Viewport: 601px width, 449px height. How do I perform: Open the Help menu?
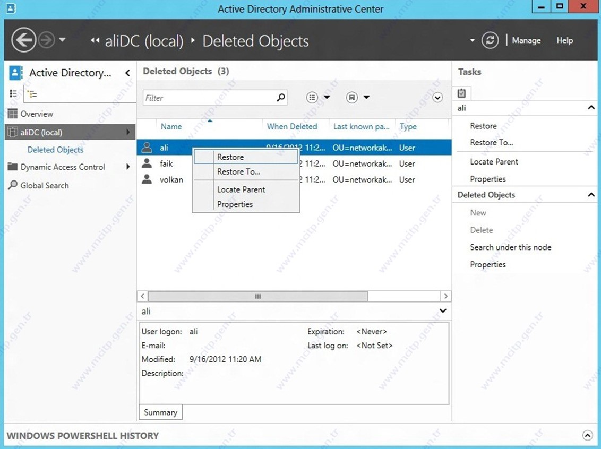(564, 40)
